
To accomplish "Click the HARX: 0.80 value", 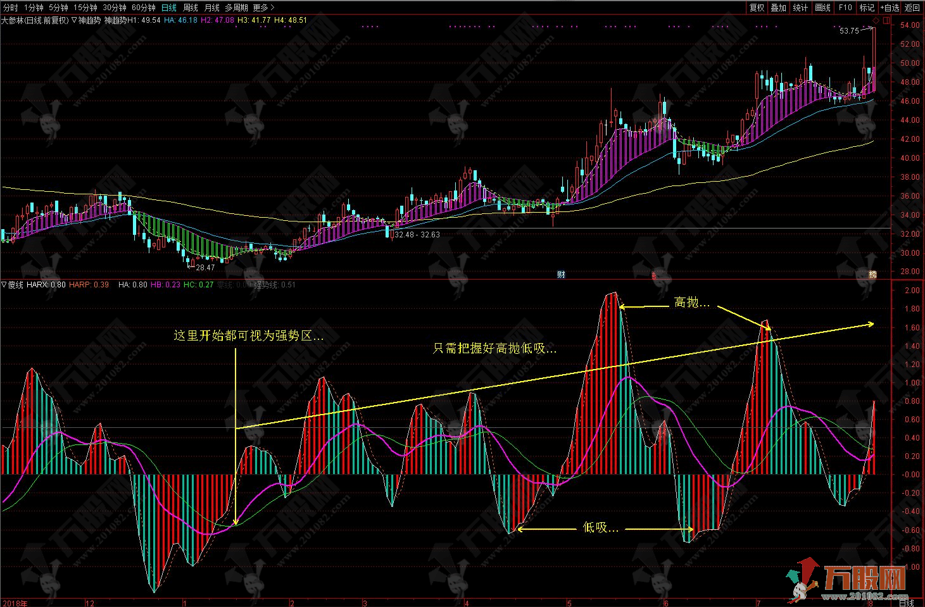I will (46, 285).
